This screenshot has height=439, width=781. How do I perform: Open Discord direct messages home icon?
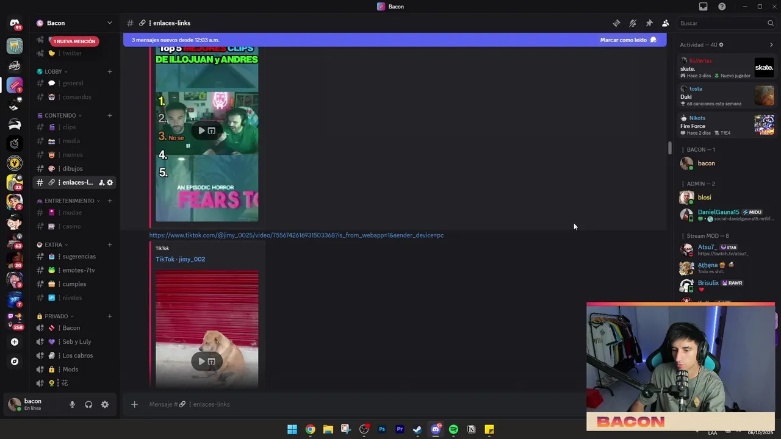(15, 24)
